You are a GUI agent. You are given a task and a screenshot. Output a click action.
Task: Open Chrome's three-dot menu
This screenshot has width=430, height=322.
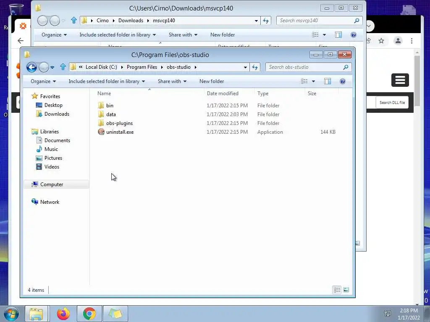pyautogui.click(x=412, y=41)
